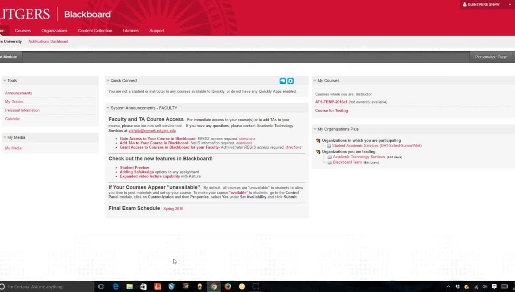This screenshot has width=515, height=292.
Task: Click the volume icon in the system tray
Action: pyautogui.click(x=485, y=287)
